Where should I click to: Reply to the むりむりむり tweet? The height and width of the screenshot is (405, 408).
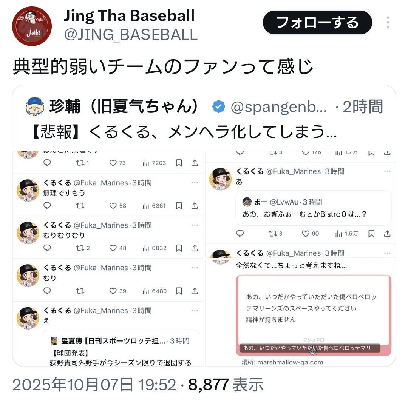[47, 248]
